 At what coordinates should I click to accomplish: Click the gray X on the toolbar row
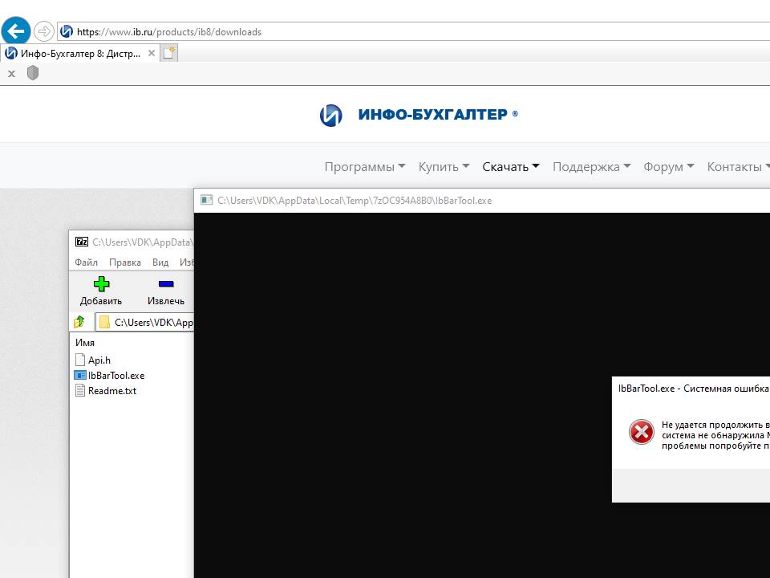click(12, 74)
